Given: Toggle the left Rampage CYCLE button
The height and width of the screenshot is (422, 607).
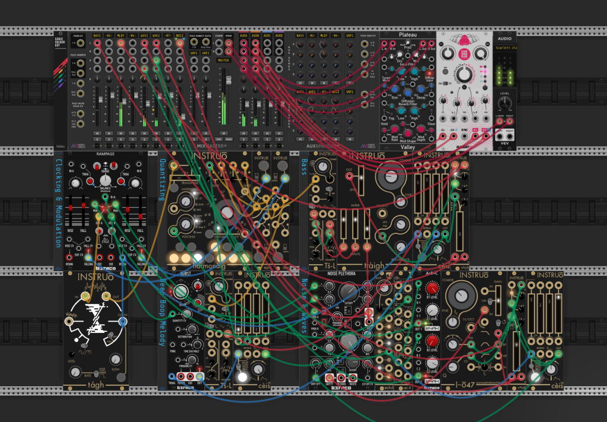Looking at the screenshot, I should pyautogui.click(x=99, y=231).
